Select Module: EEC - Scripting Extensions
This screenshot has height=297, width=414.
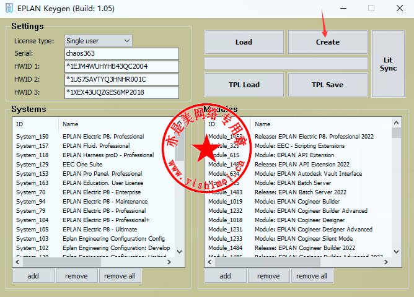click(298, 146)
